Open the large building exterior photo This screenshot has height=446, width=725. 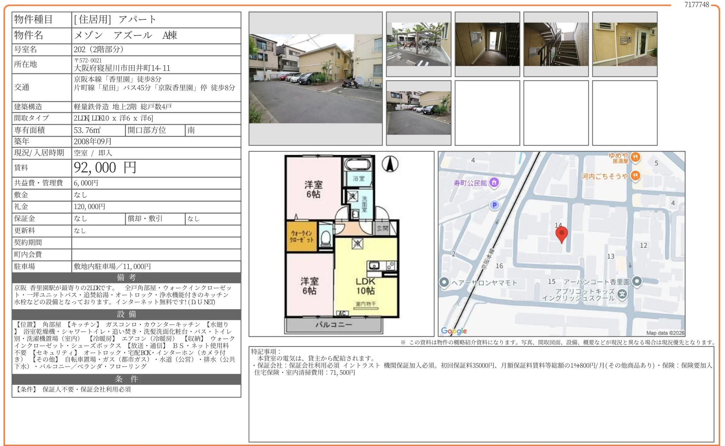(x=316, y=79)
